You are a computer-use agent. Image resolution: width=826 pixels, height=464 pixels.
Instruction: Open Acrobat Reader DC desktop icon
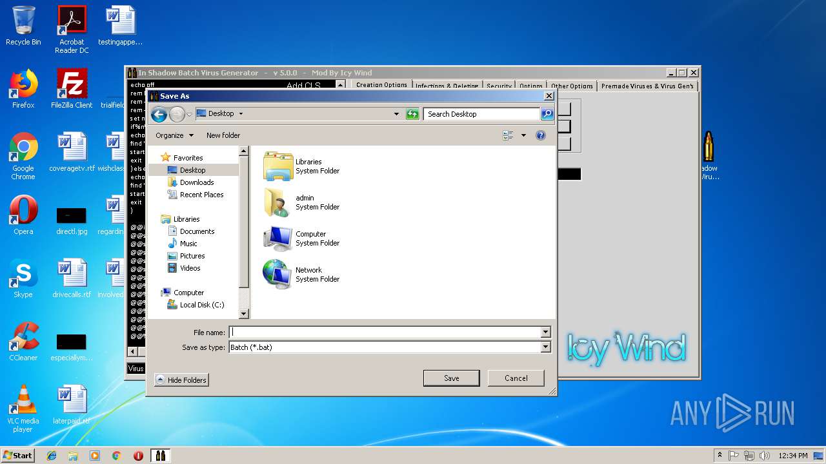click(72, 30)
